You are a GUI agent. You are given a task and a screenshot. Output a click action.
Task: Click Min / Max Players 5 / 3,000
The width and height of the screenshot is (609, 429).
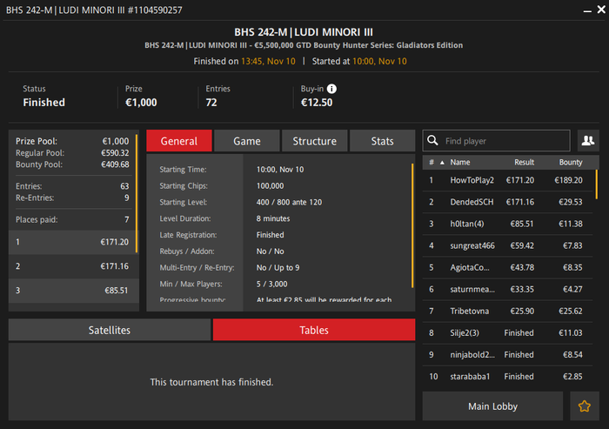coord(271,284)
